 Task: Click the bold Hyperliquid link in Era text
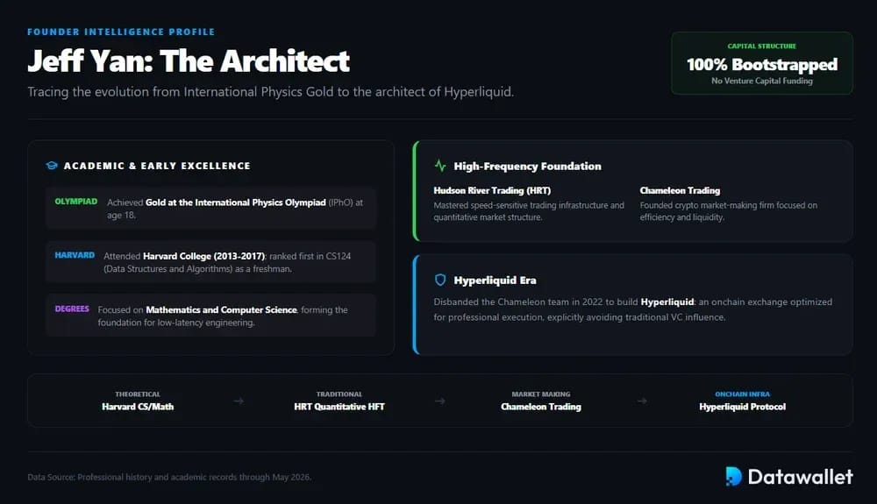pyautogui.click(x=667, y=302)
